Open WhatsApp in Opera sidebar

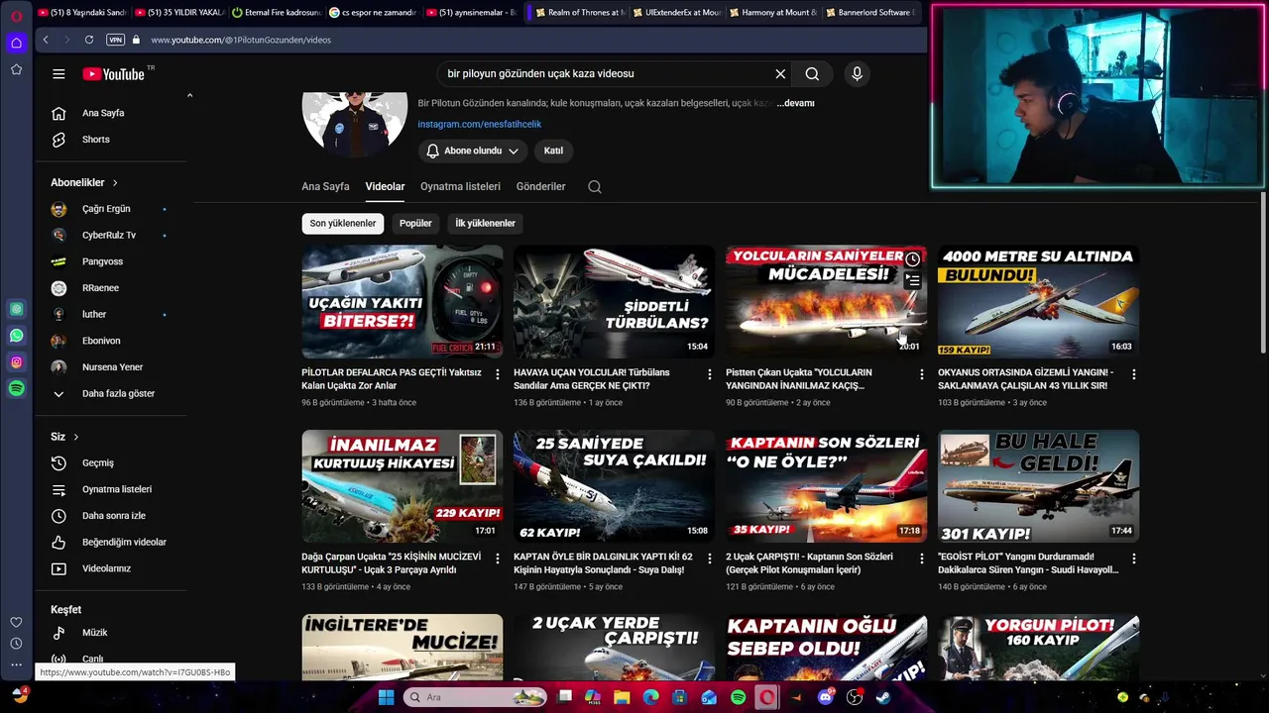[x=17, y=337]
